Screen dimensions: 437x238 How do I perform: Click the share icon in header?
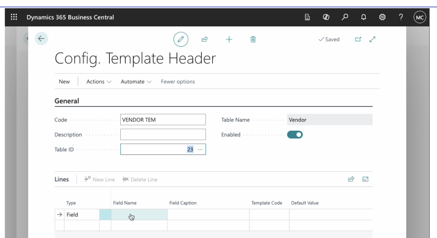(x=205, y=39)
